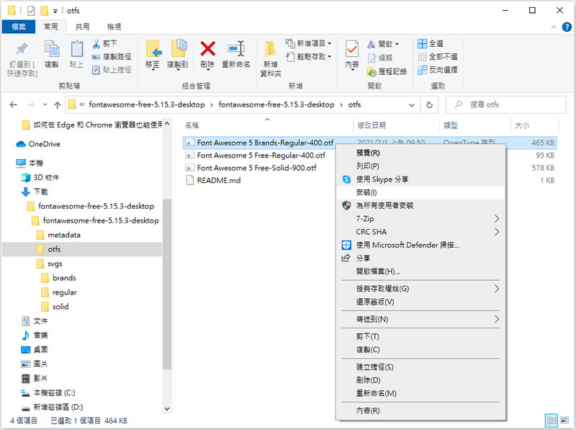The image size is (576, 430).
Task: Open the Open button dropdown arrow
Action: [x=397, y=44]
